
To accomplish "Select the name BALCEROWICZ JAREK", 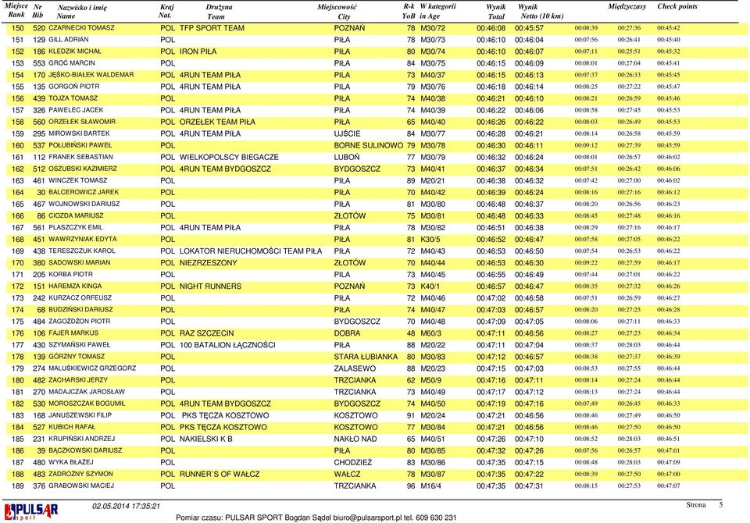I will [x=84, y=192].
